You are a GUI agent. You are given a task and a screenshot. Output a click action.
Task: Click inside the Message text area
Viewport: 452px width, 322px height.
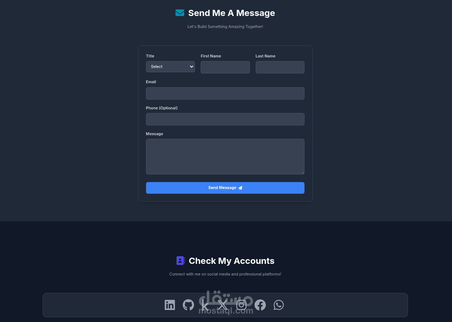coord(225,157)
